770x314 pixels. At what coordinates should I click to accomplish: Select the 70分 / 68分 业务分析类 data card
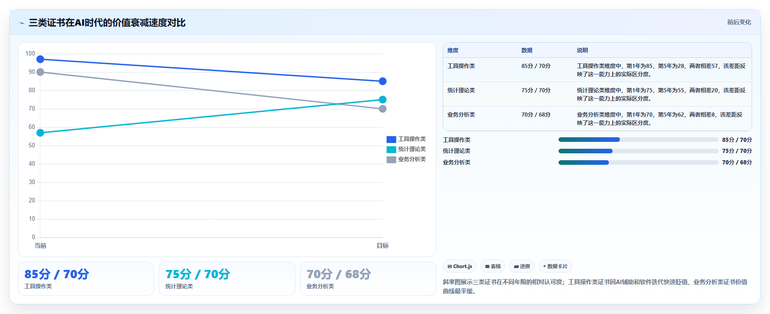(x=368, y=279)
